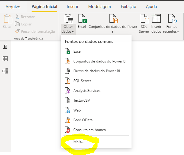Select SQL Server in the dropdown list

pyautogui.click(x=96, y=81)
